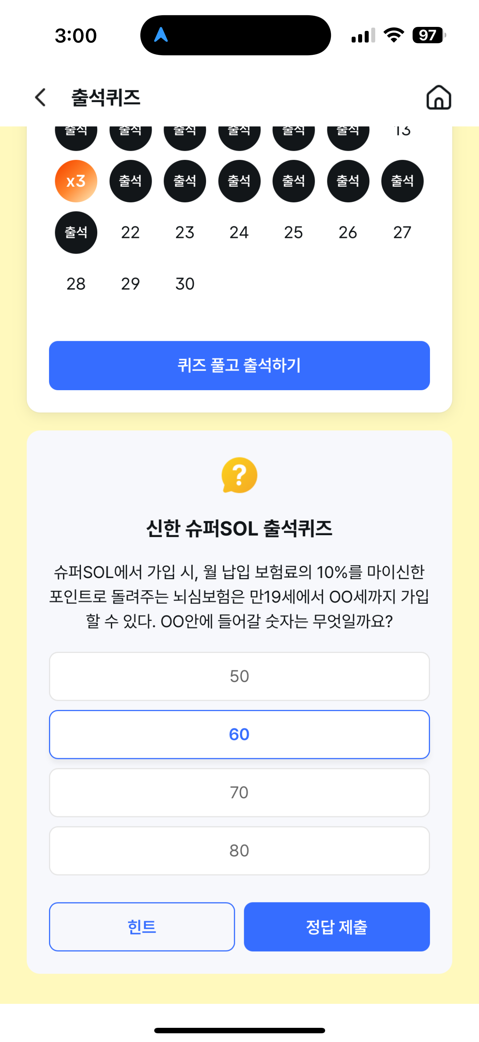The height and width of the screenshot is (1042, 479).
Task: Tap the yellow question mark icon
Action: (x=239, y=475)
